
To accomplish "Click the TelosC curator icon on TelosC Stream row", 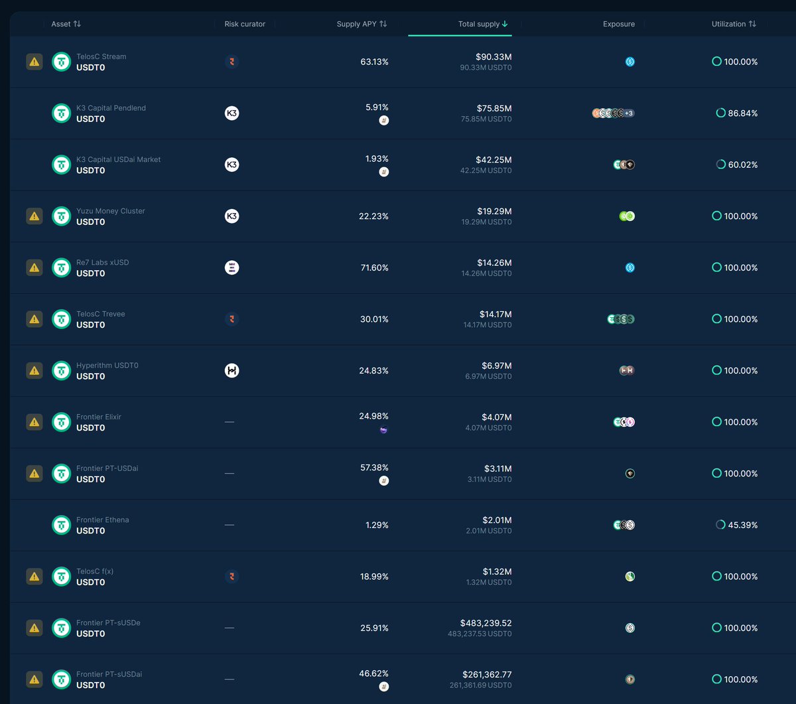I will [232, 62].
